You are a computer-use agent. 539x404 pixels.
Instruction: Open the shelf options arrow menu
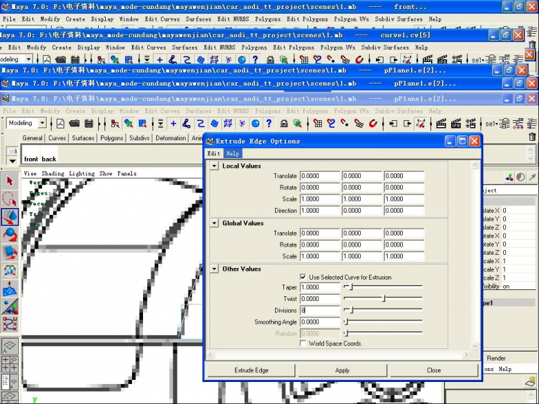point(12,161)
